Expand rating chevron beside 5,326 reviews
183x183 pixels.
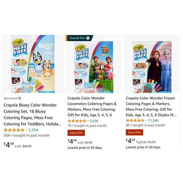88,121
